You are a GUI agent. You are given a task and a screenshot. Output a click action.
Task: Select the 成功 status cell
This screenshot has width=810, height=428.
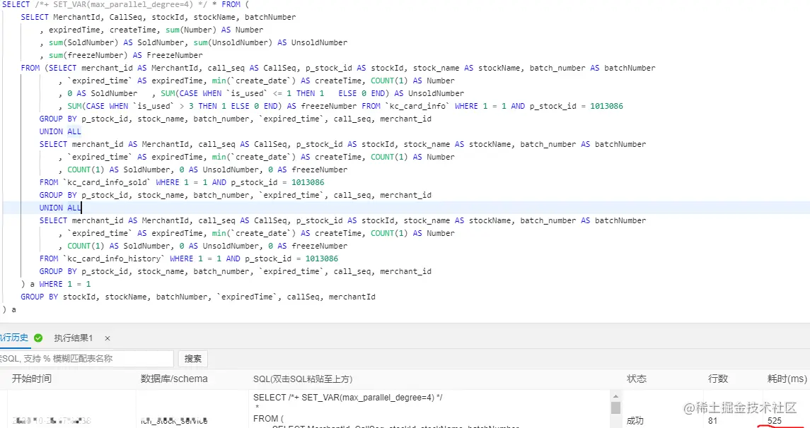coord(635,421)
